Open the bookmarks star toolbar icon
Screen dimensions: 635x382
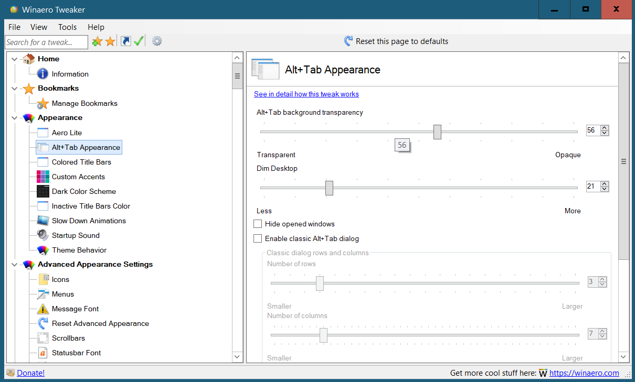click(x=110, y=41)
